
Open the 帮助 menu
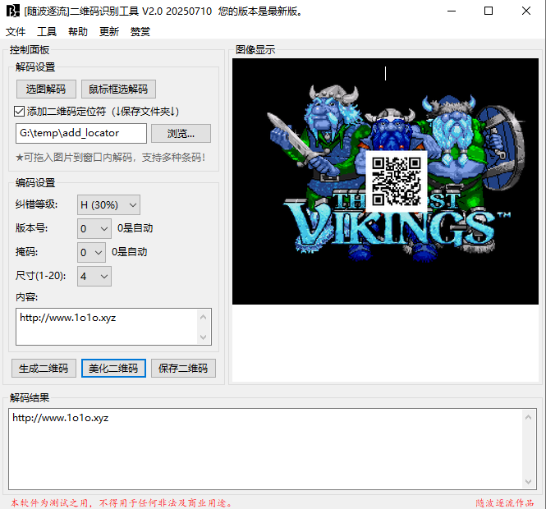(x=78, y=32)
